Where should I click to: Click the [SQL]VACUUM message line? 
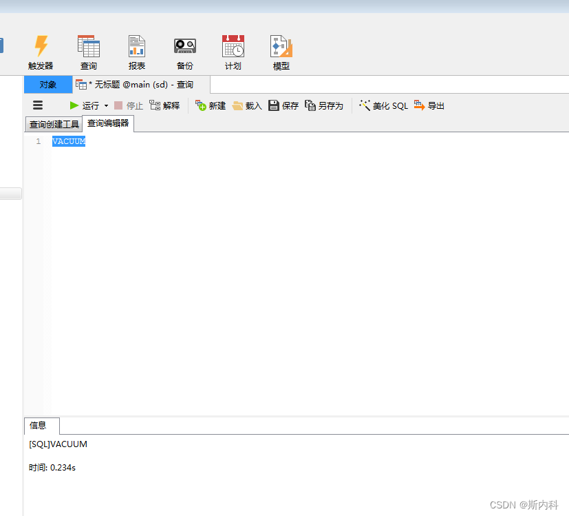[58, 444]
